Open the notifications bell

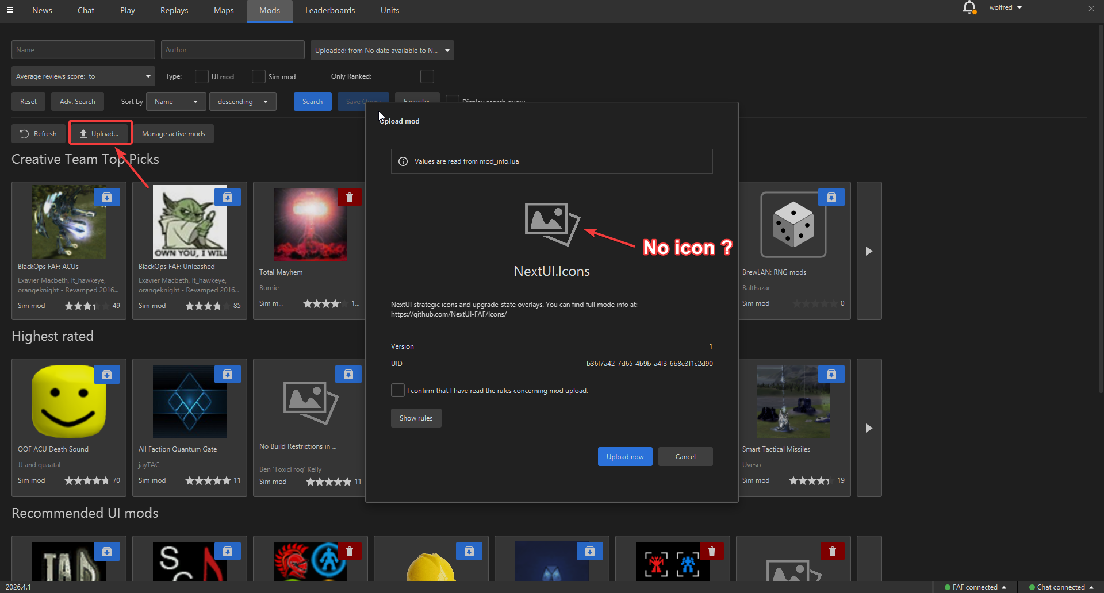tap(969, 7)
